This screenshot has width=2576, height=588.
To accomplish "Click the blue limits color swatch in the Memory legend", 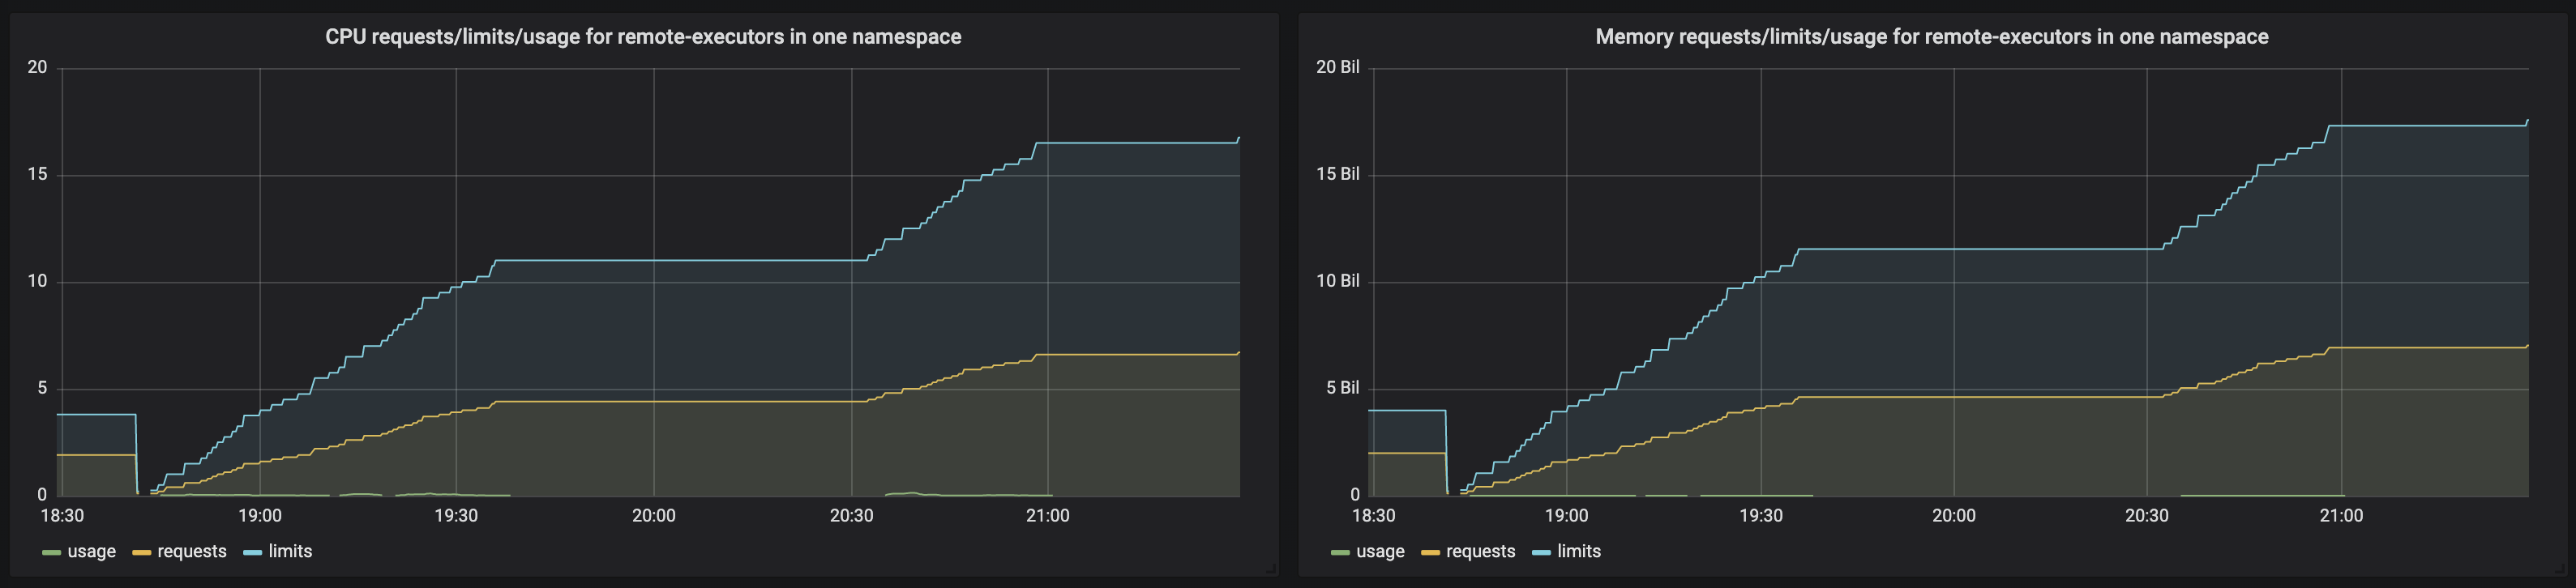I will pos(1541,553).
